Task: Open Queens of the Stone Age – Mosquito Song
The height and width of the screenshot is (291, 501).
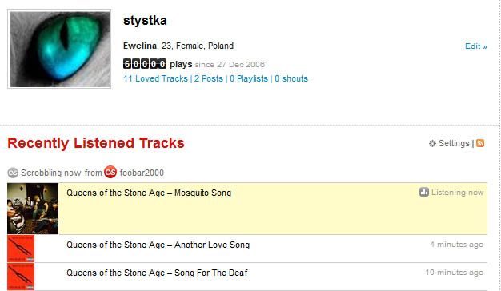Action: [149, 193]
